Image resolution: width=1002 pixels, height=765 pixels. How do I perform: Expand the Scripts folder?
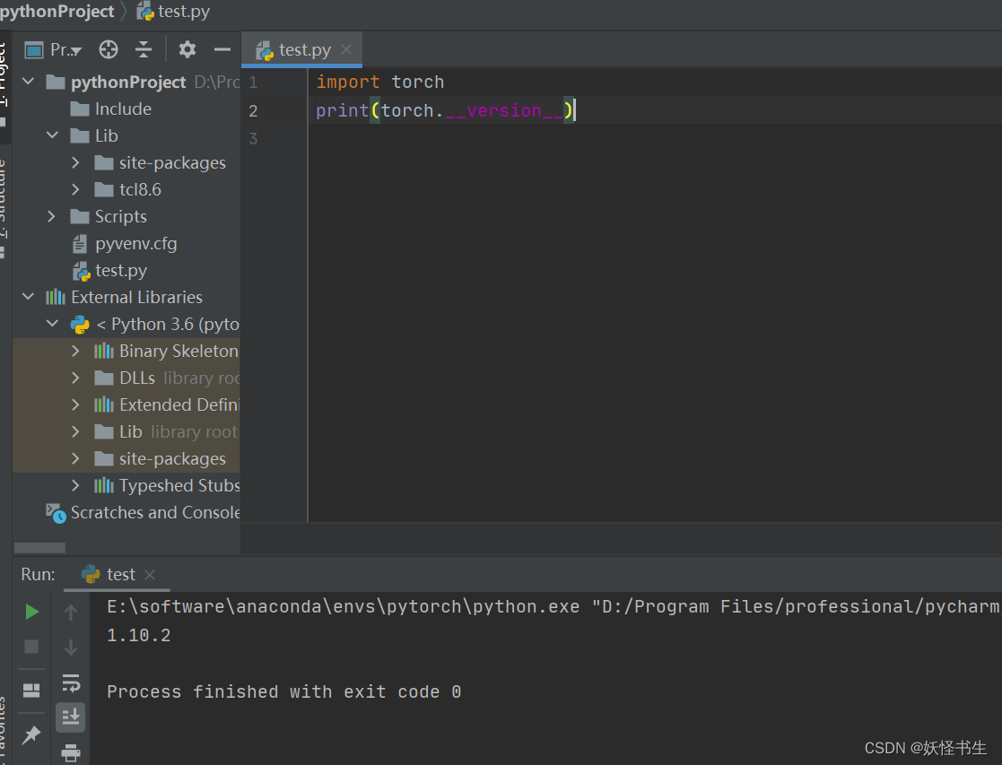(51, 216)
